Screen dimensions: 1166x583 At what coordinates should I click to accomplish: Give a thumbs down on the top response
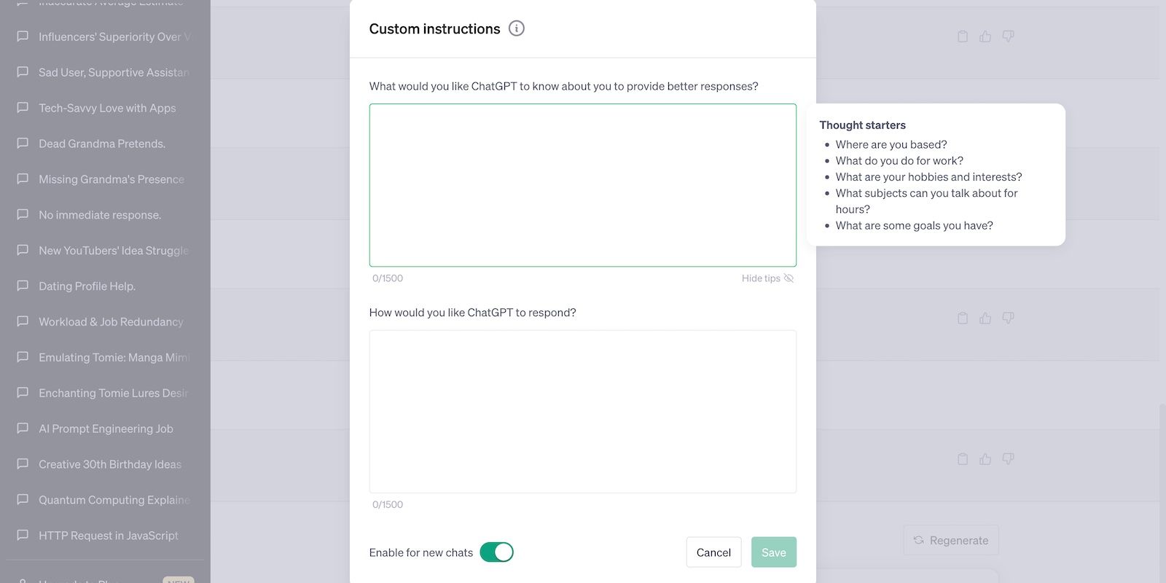[1009, 36]
